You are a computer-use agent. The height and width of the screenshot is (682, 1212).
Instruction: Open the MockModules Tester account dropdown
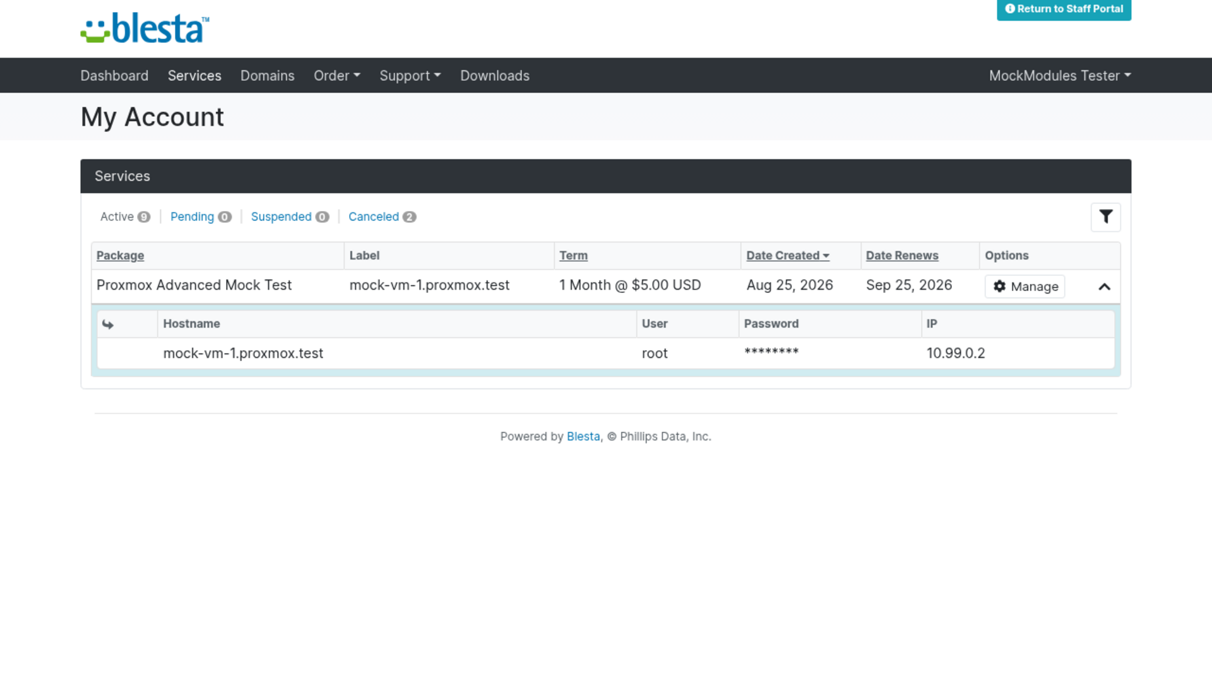point(1060,76)
